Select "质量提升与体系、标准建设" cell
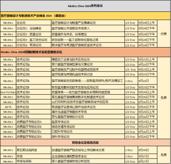 pyautogui.click(x=88, y=34)
